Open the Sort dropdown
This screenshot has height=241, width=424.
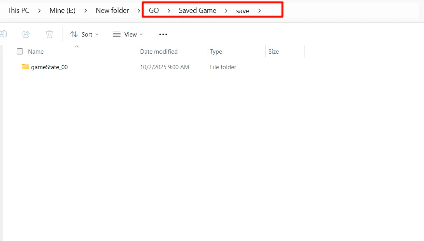tap(84, 34)
